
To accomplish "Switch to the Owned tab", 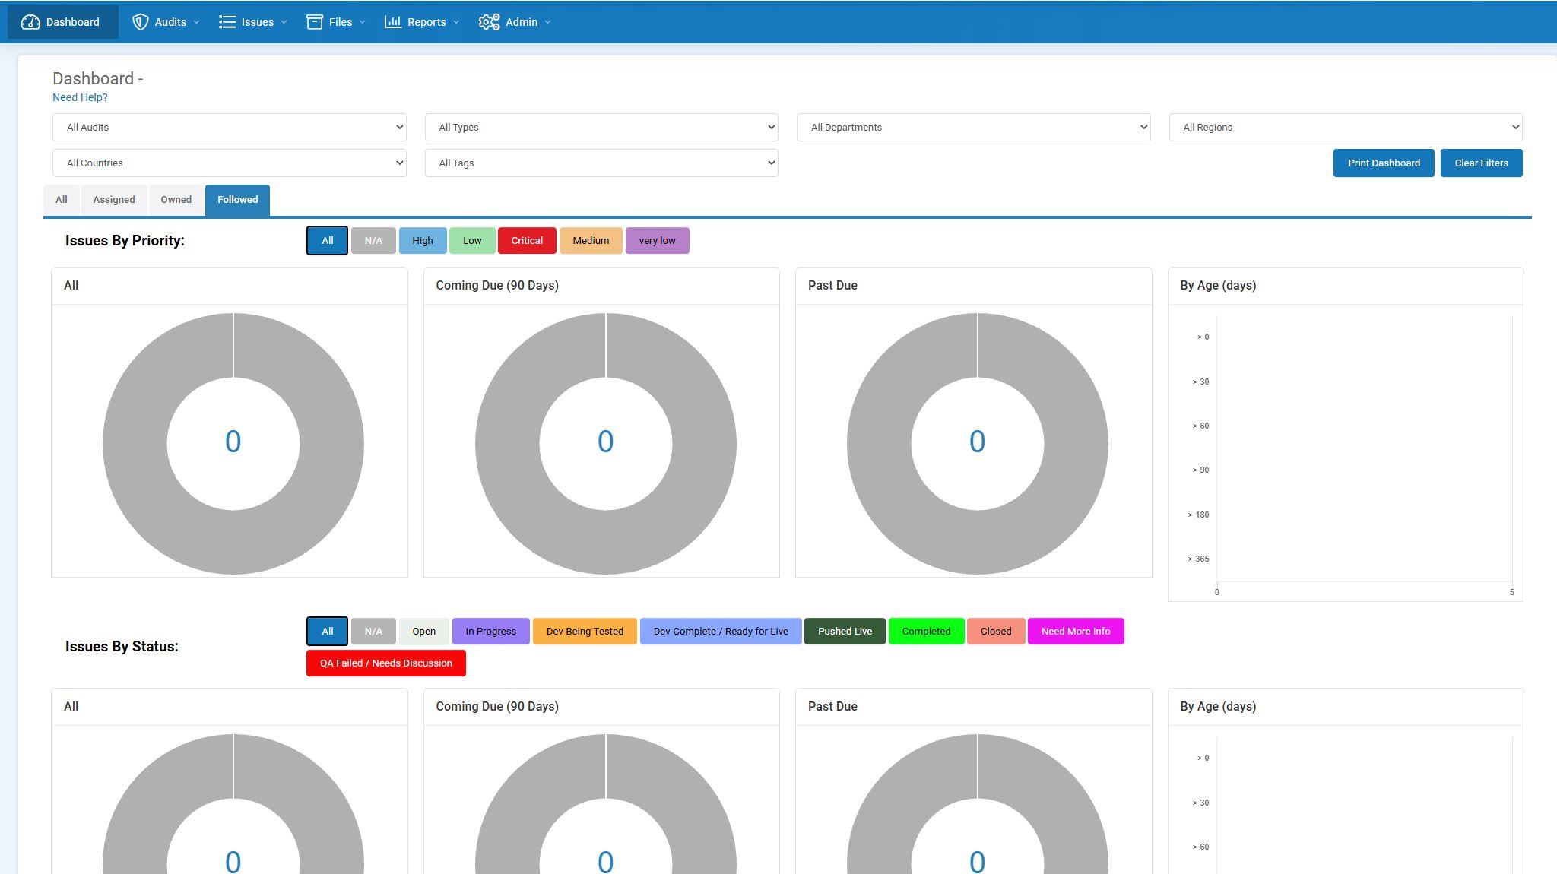I will point(176,200).
